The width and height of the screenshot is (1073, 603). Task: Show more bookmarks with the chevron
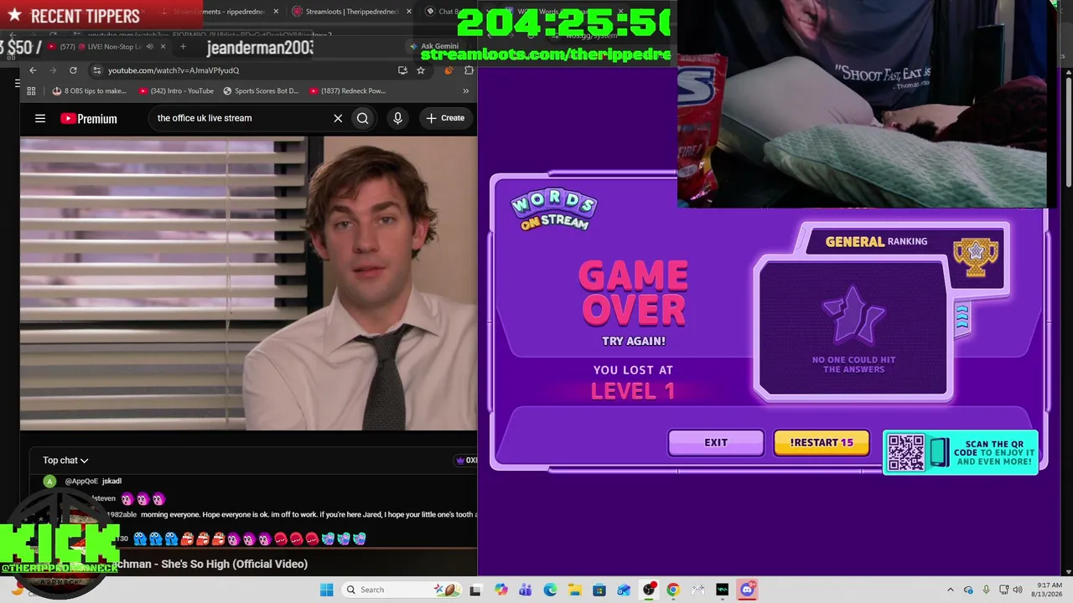click(x=466, y=90)
